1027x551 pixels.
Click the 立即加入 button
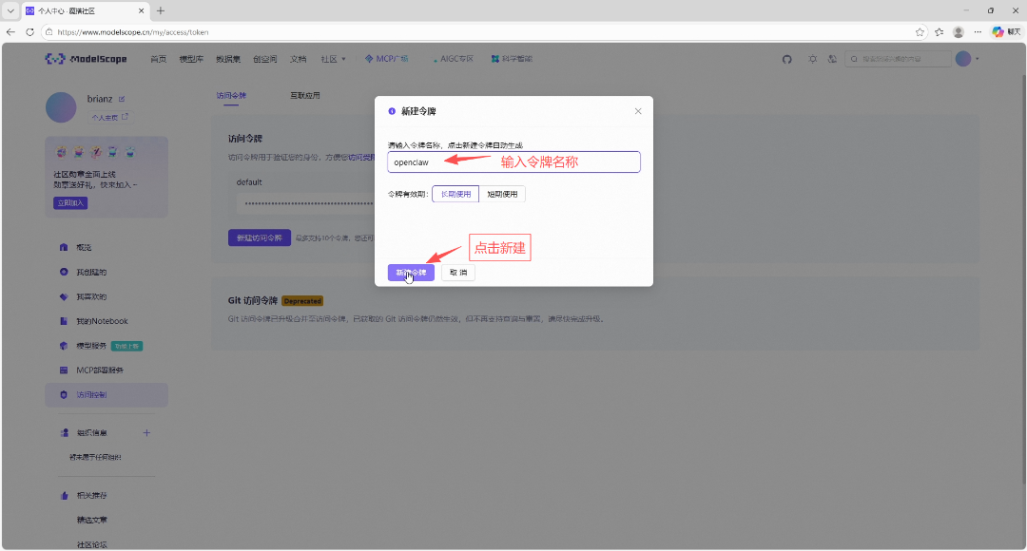pos(70,203)
